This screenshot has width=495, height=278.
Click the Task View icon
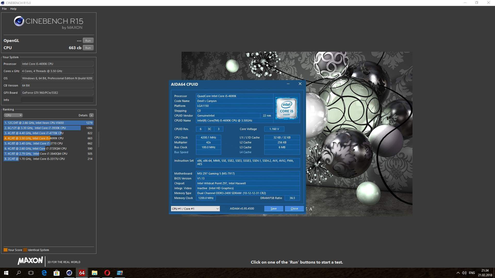[x=31, y=273]
